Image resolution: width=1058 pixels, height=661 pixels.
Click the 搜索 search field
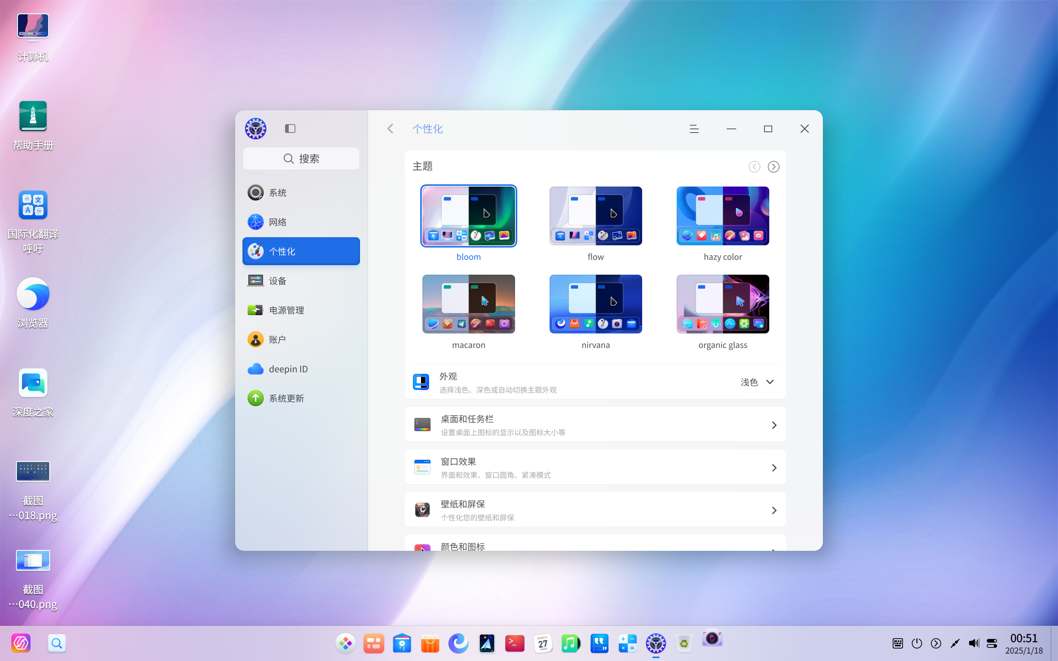point(301,158)
